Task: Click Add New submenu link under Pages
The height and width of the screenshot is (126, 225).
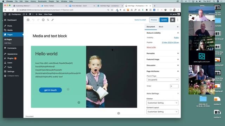Action: tap(8, 43)
